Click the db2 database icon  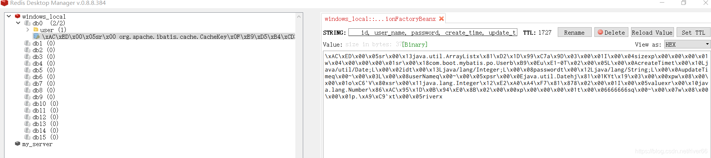(x=27, y=50)
